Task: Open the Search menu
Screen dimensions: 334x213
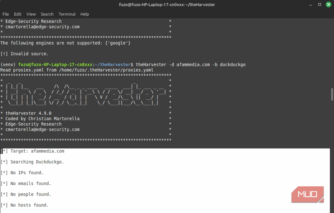Action: 47,14
